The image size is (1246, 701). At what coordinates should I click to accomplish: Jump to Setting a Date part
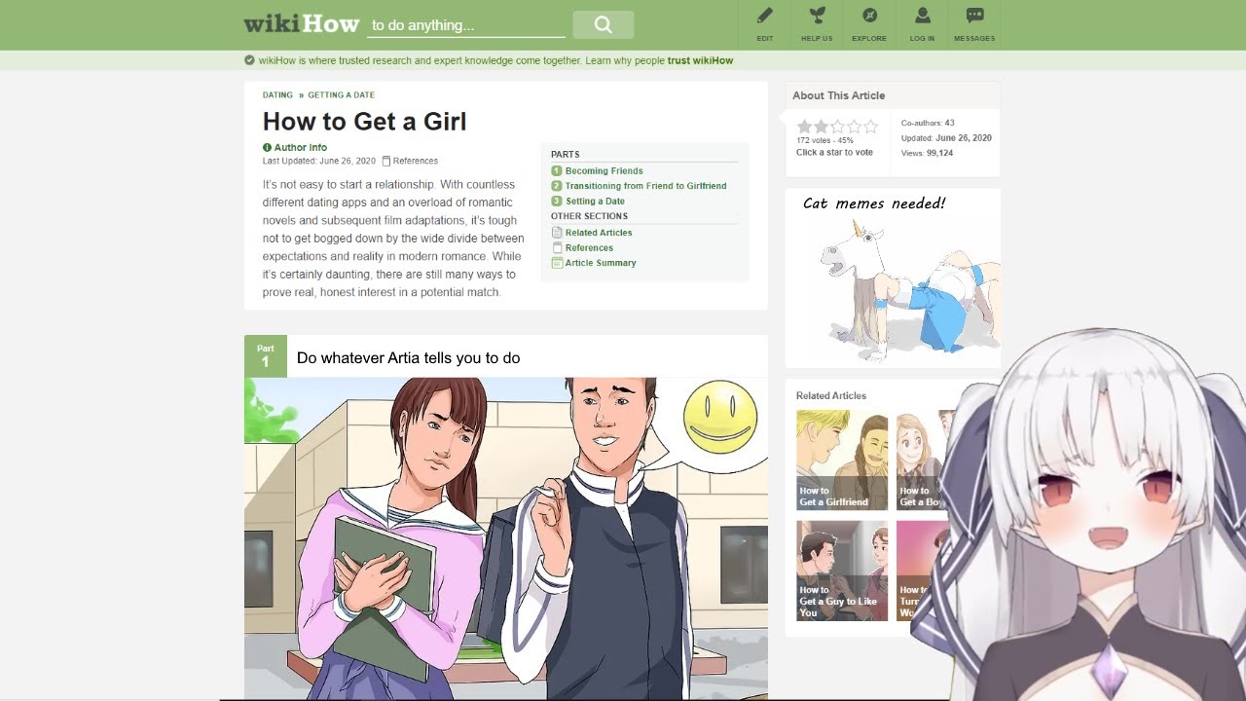point(595,202)
